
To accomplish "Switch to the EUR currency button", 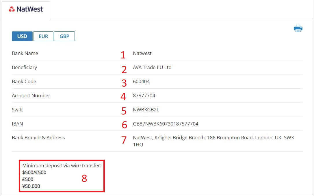I will (x=43, y=37).
